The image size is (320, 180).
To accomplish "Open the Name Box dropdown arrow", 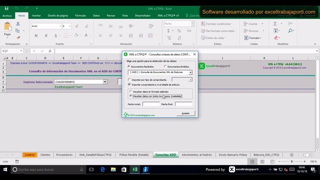I will (21, 51).
